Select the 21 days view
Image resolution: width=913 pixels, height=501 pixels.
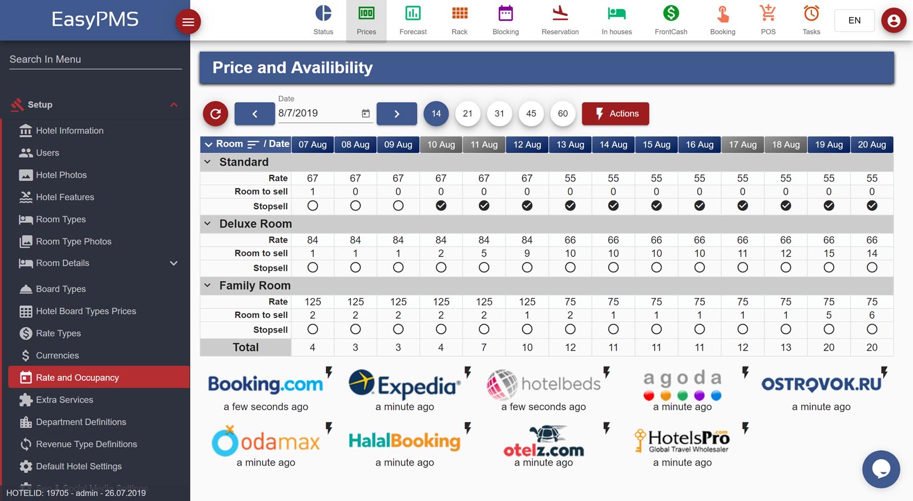click(468, 113)
